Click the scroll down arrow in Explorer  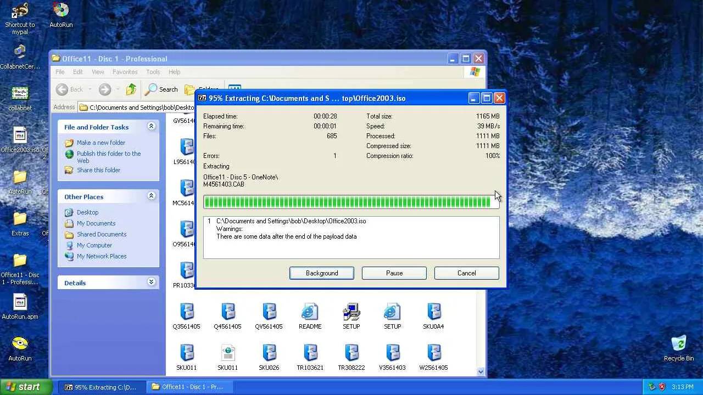481,371
